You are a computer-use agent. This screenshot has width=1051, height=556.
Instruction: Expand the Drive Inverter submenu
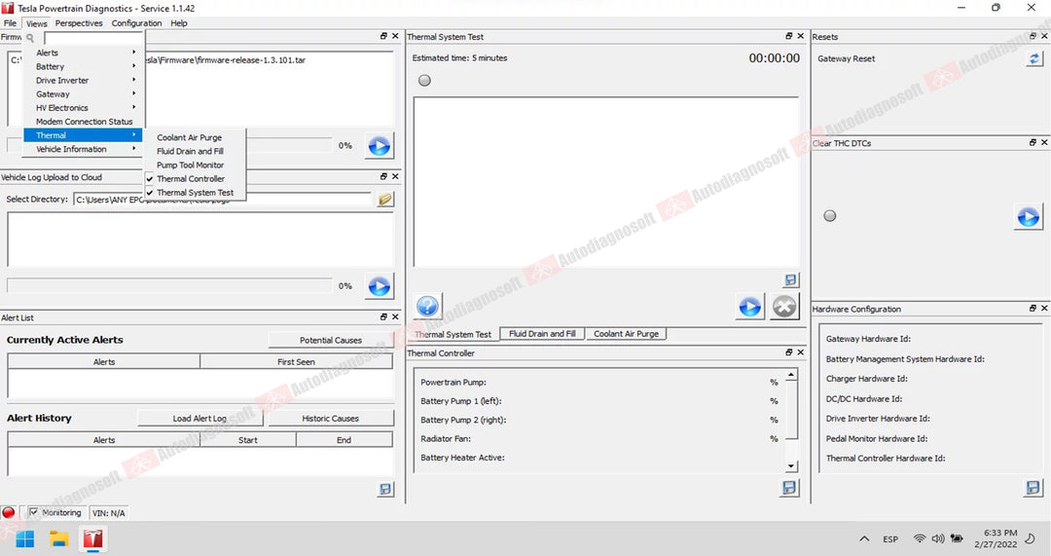[83, 81]
